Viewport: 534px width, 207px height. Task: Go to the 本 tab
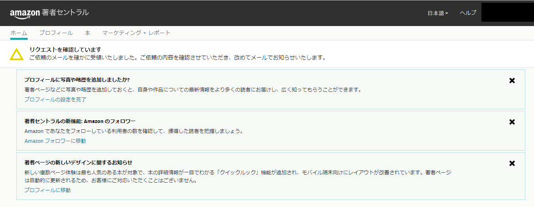[x=87, y=33]
